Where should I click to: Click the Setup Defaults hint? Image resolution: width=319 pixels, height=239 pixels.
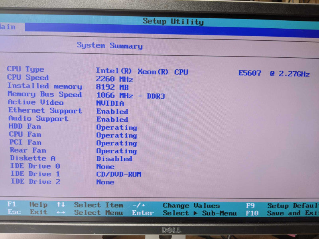point(293,206)
